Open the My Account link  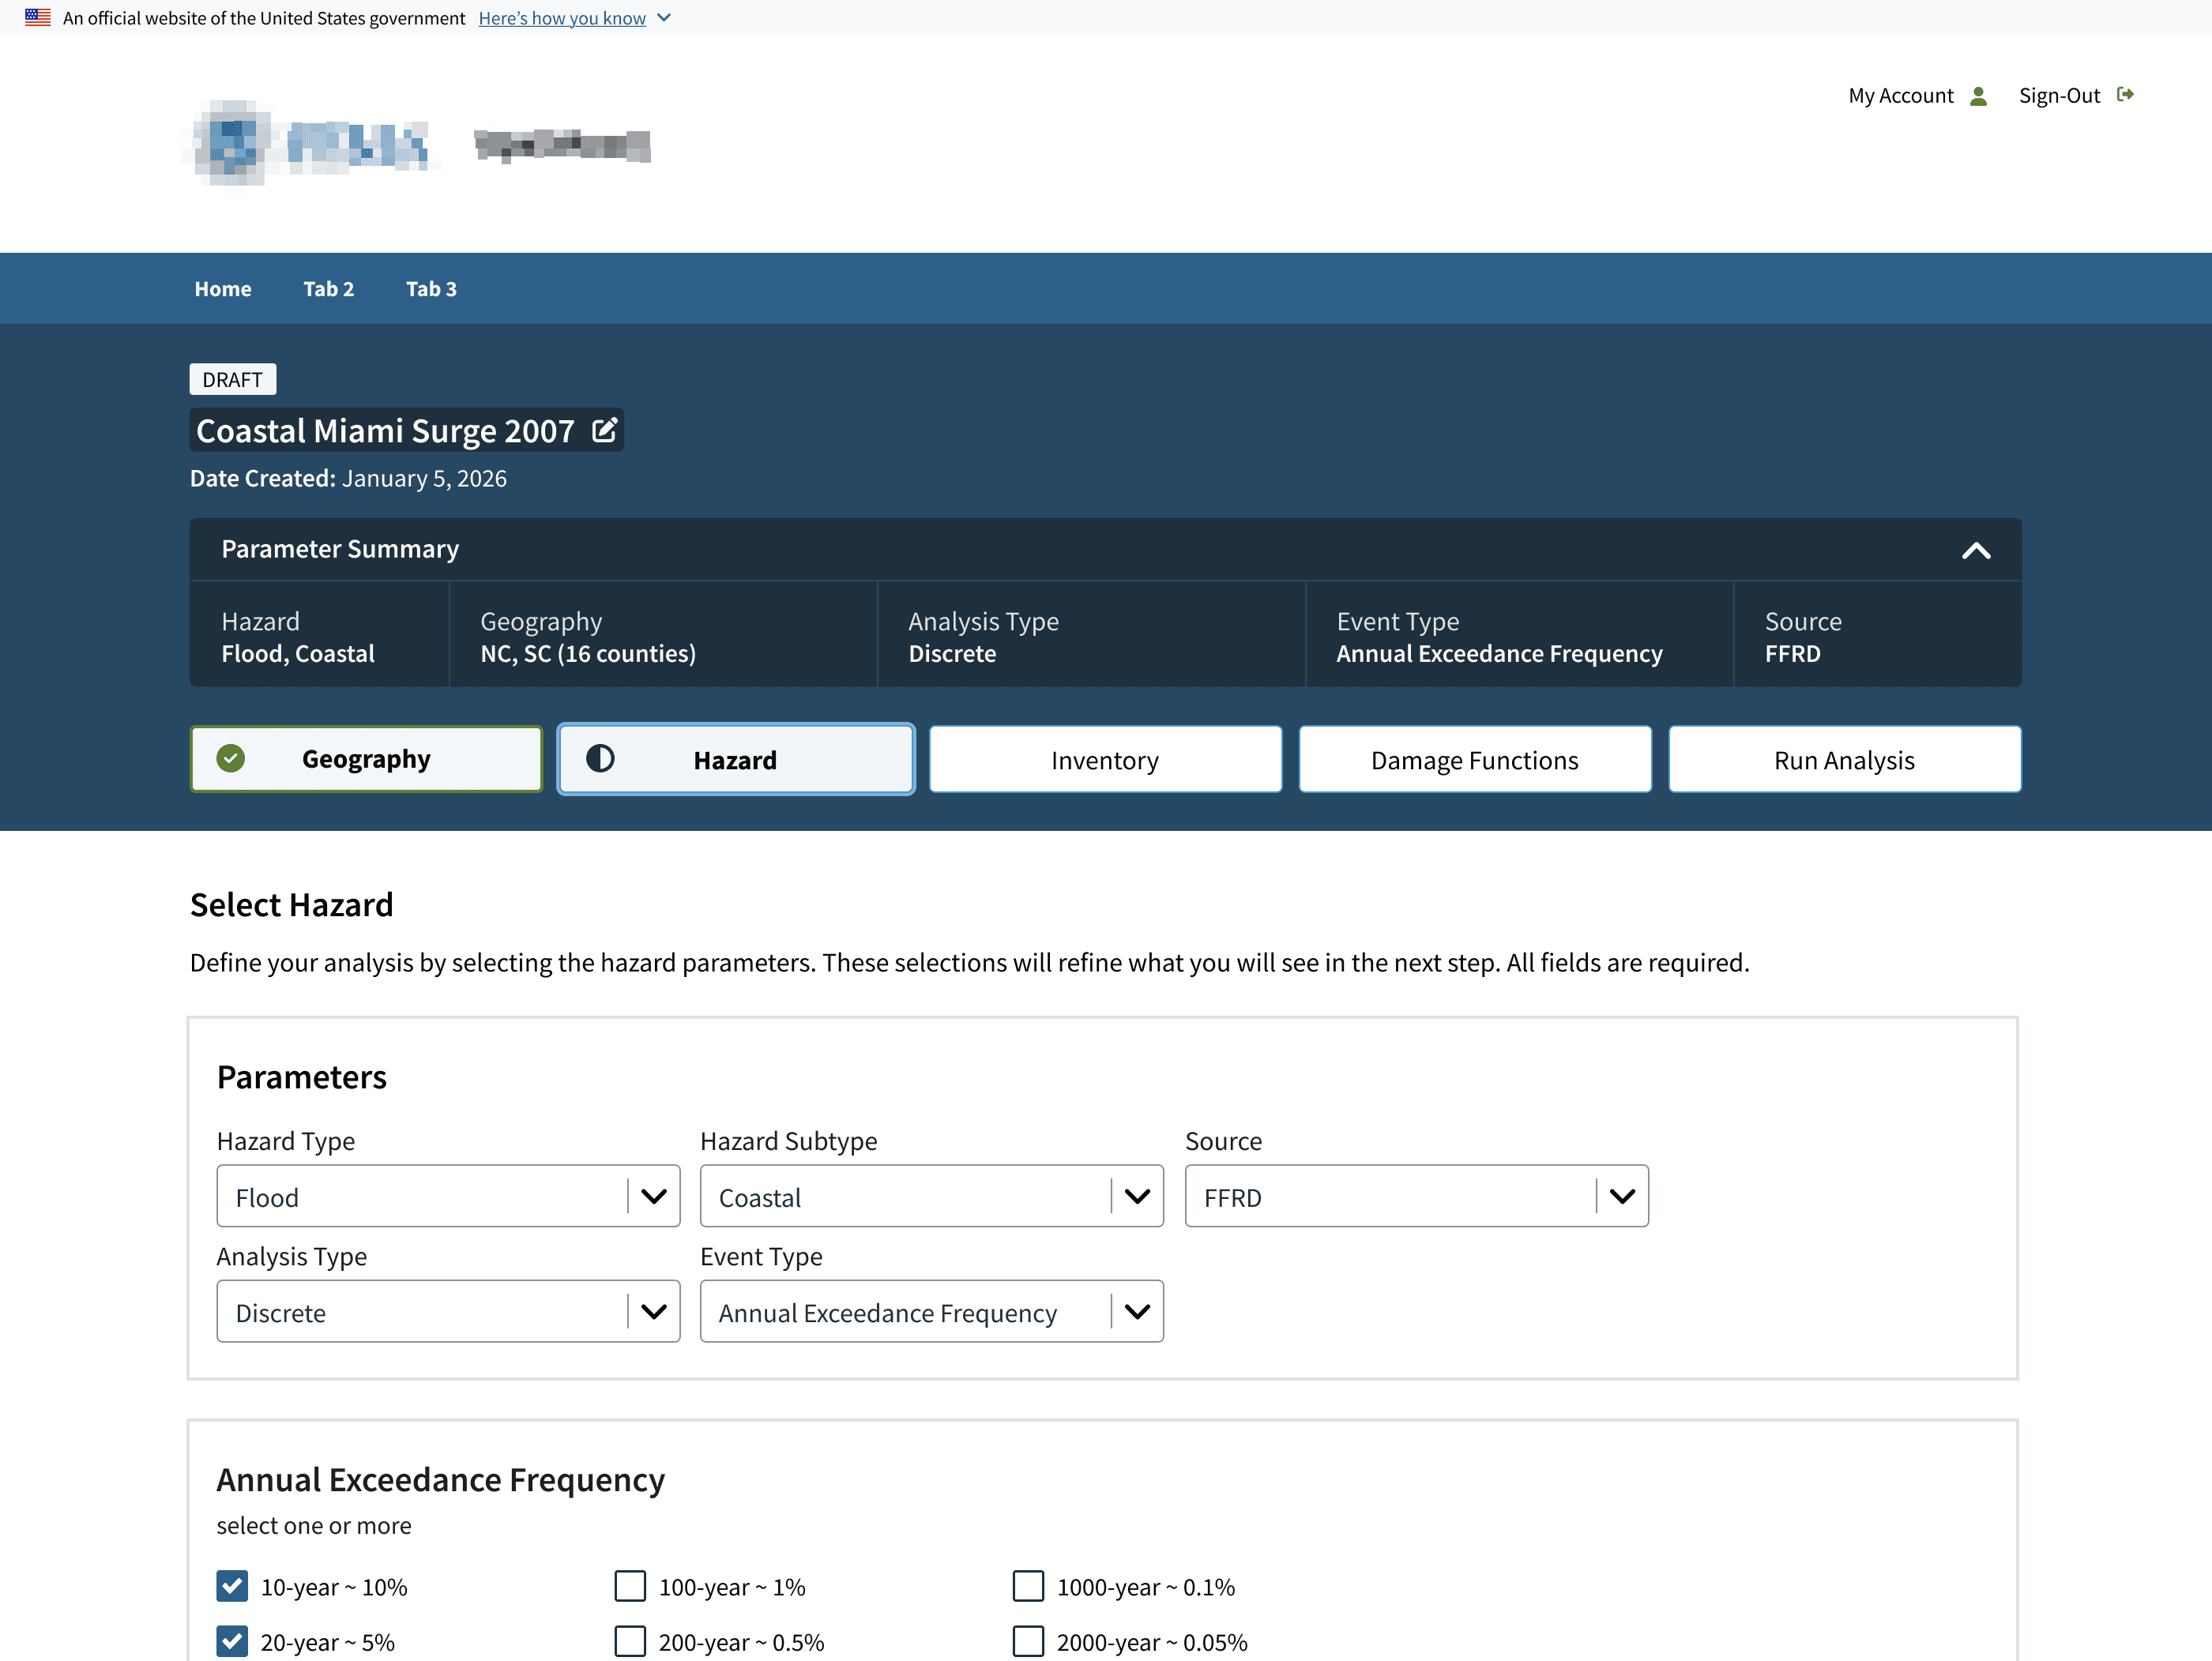1900,96
